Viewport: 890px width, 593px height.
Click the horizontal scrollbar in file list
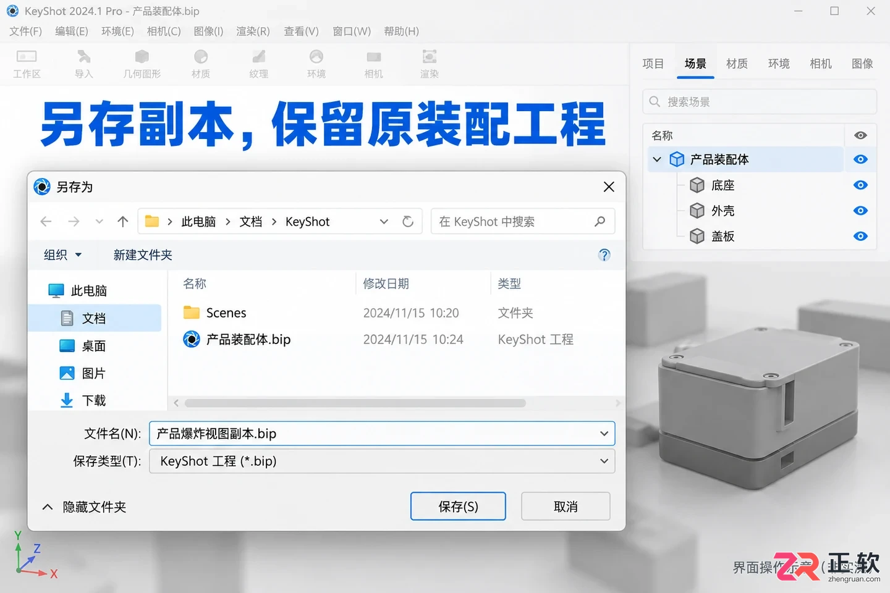click(x=355, y=403)
